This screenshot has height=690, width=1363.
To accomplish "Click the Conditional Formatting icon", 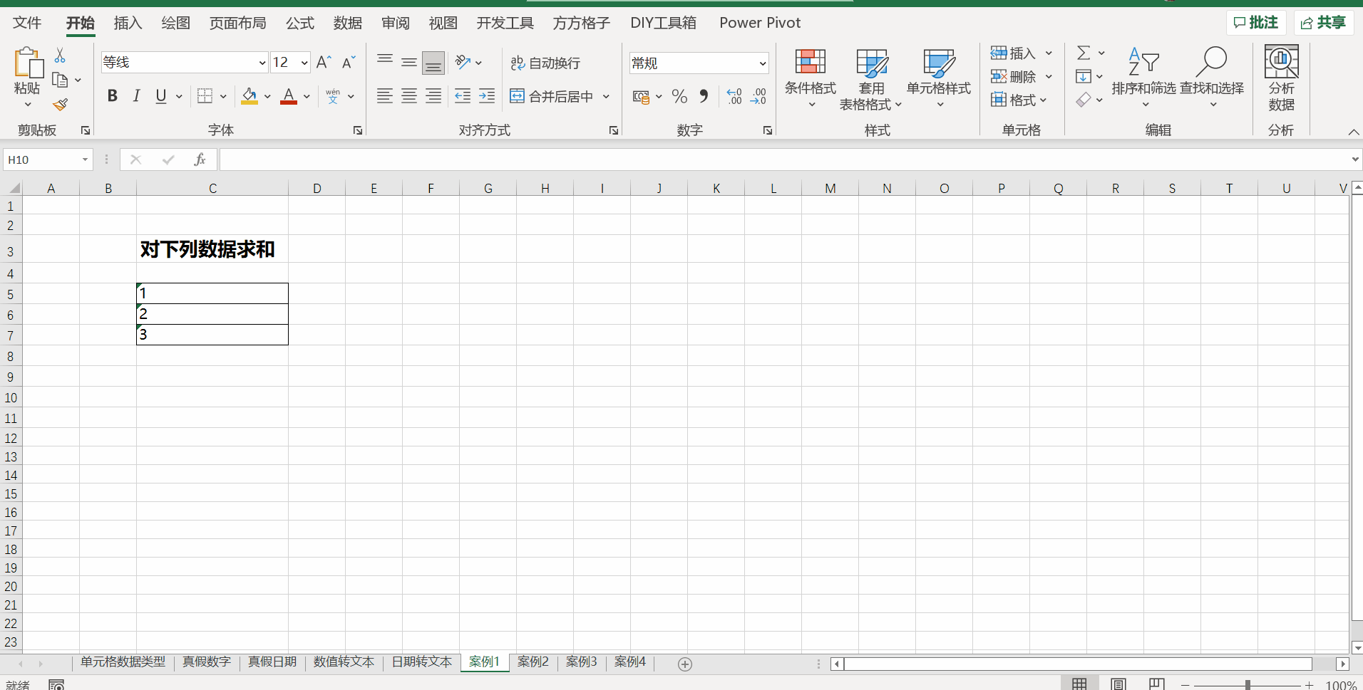I will click(810, 63).
